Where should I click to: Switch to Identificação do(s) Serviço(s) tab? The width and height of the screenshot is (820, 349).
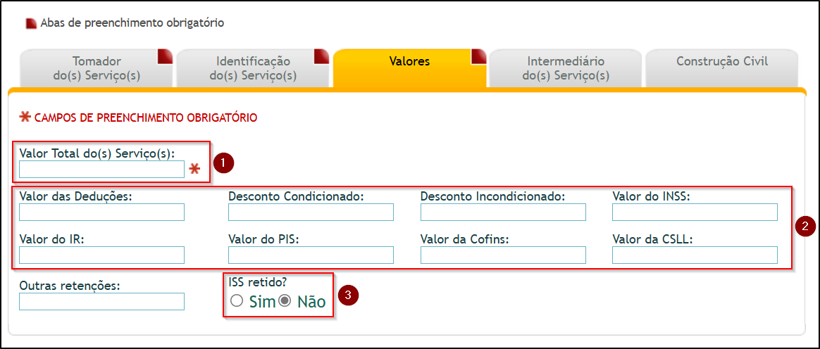coord(253,68)
